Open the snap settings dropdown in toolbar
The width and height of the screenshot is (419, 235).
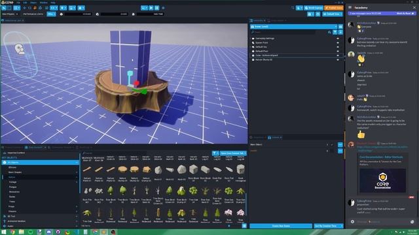point(54,8)
